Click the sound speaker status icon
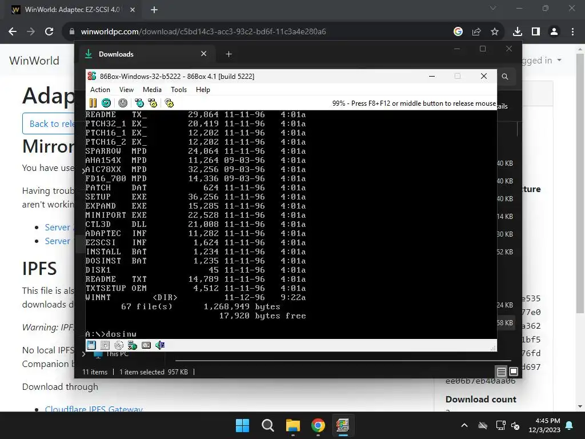This screenshot has height=439, width=585. 160,345
